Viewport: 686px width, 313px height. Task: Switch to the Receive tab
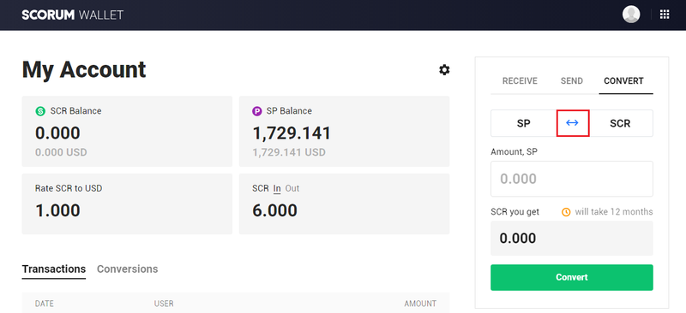[x=520, y=81]
